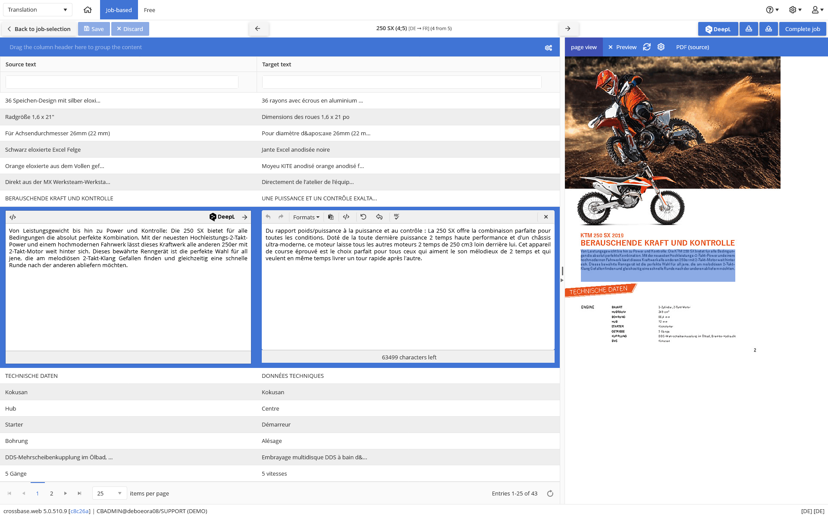Click the restore rotate icon in target toolbar
This screenshot has height=517, width=828.
click(364, 217)
